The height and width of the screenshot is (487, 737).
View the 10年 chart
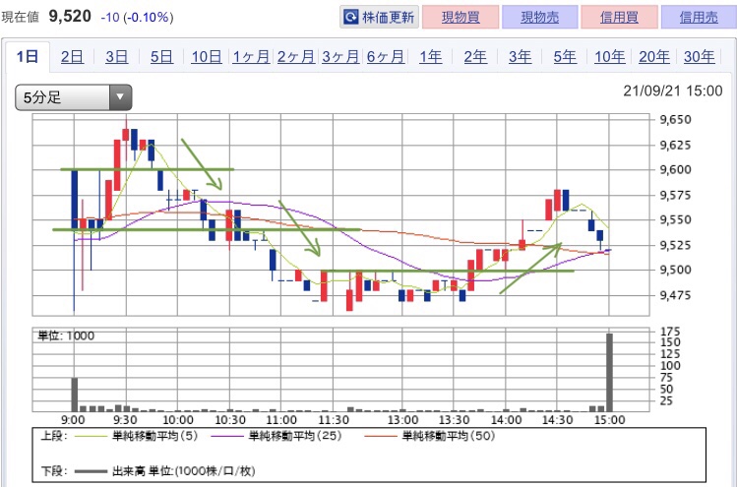pos(610,57)
